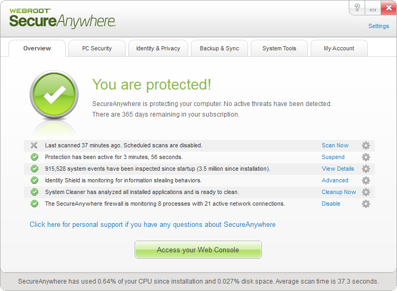This screenshot has width=397, height=291.
Task: Go to the System Tools tab
Action: (x=279, y=48)
